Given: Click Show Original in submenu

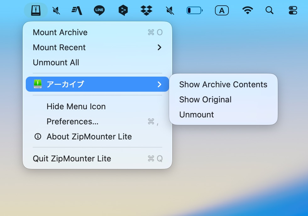Looking at the screenshot, I should click(x=205, y=100).
